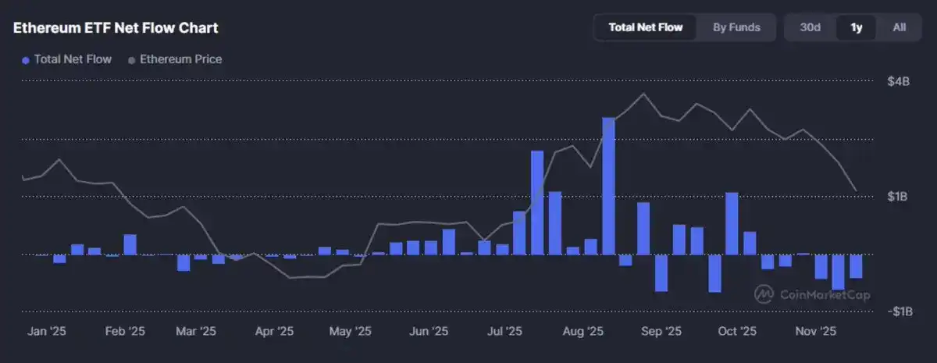This screenshot has width=937, height=363.
Task: Switch to the Total Net Flow tab
Action: (646, 27)
